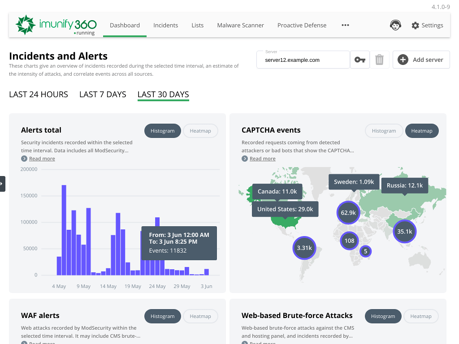Open the Incidents tab
The height and width of the screenshot is (344, 459).
click(x=165, y=25)
